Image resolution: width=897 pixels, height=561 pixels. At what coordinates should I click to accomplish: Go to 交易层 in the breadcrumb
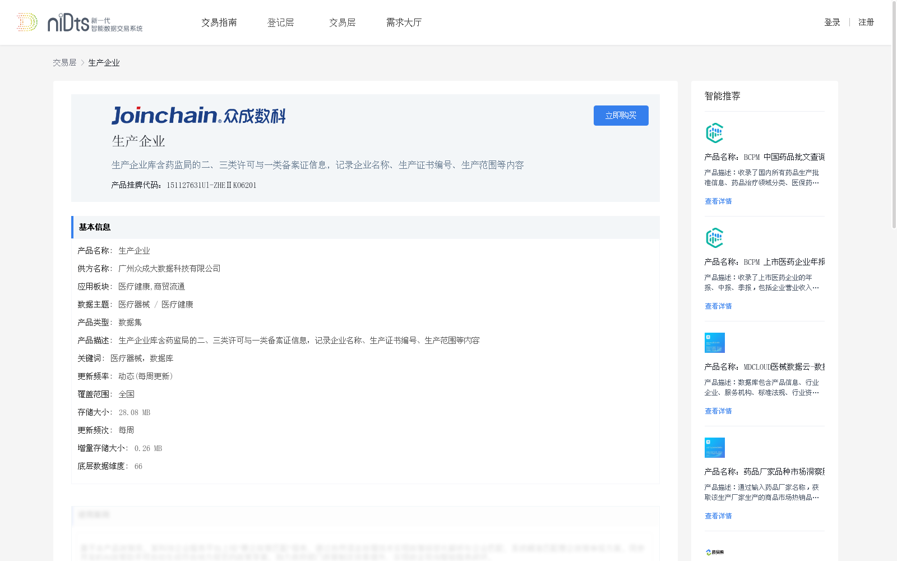[x=64, y=63]
